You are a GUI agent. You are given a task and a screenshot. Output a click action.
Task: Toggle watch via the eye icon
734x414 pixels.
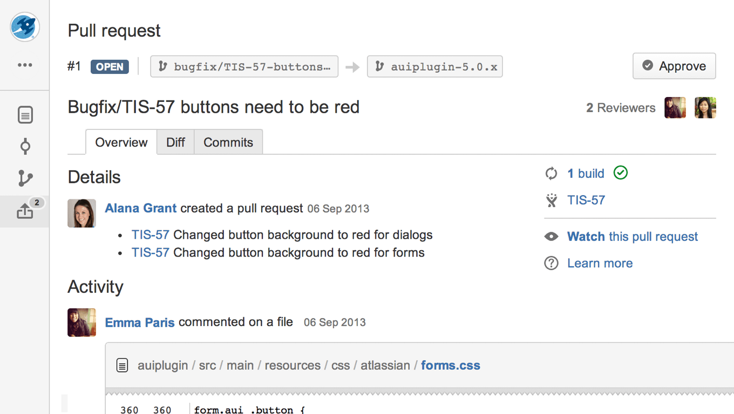tap(551, 237)
